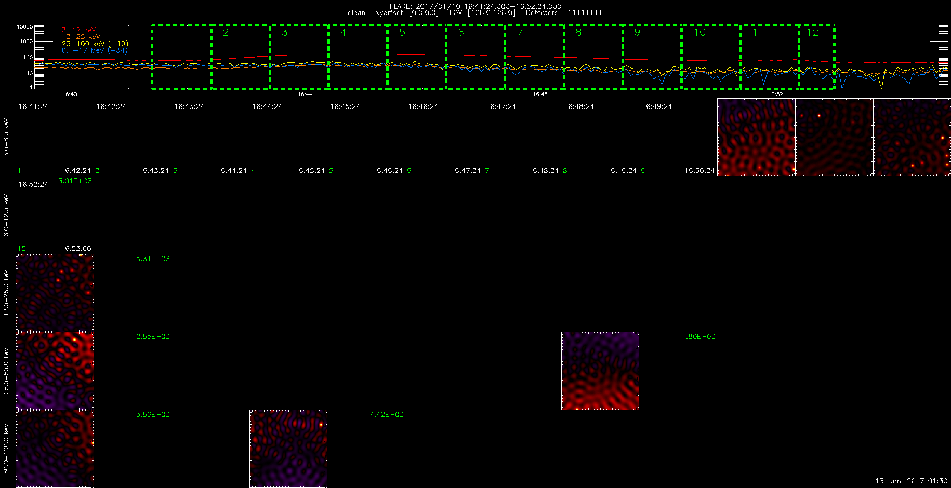
Task: Click the 16:52 tick label under the plot
Action: click(775, 94)
